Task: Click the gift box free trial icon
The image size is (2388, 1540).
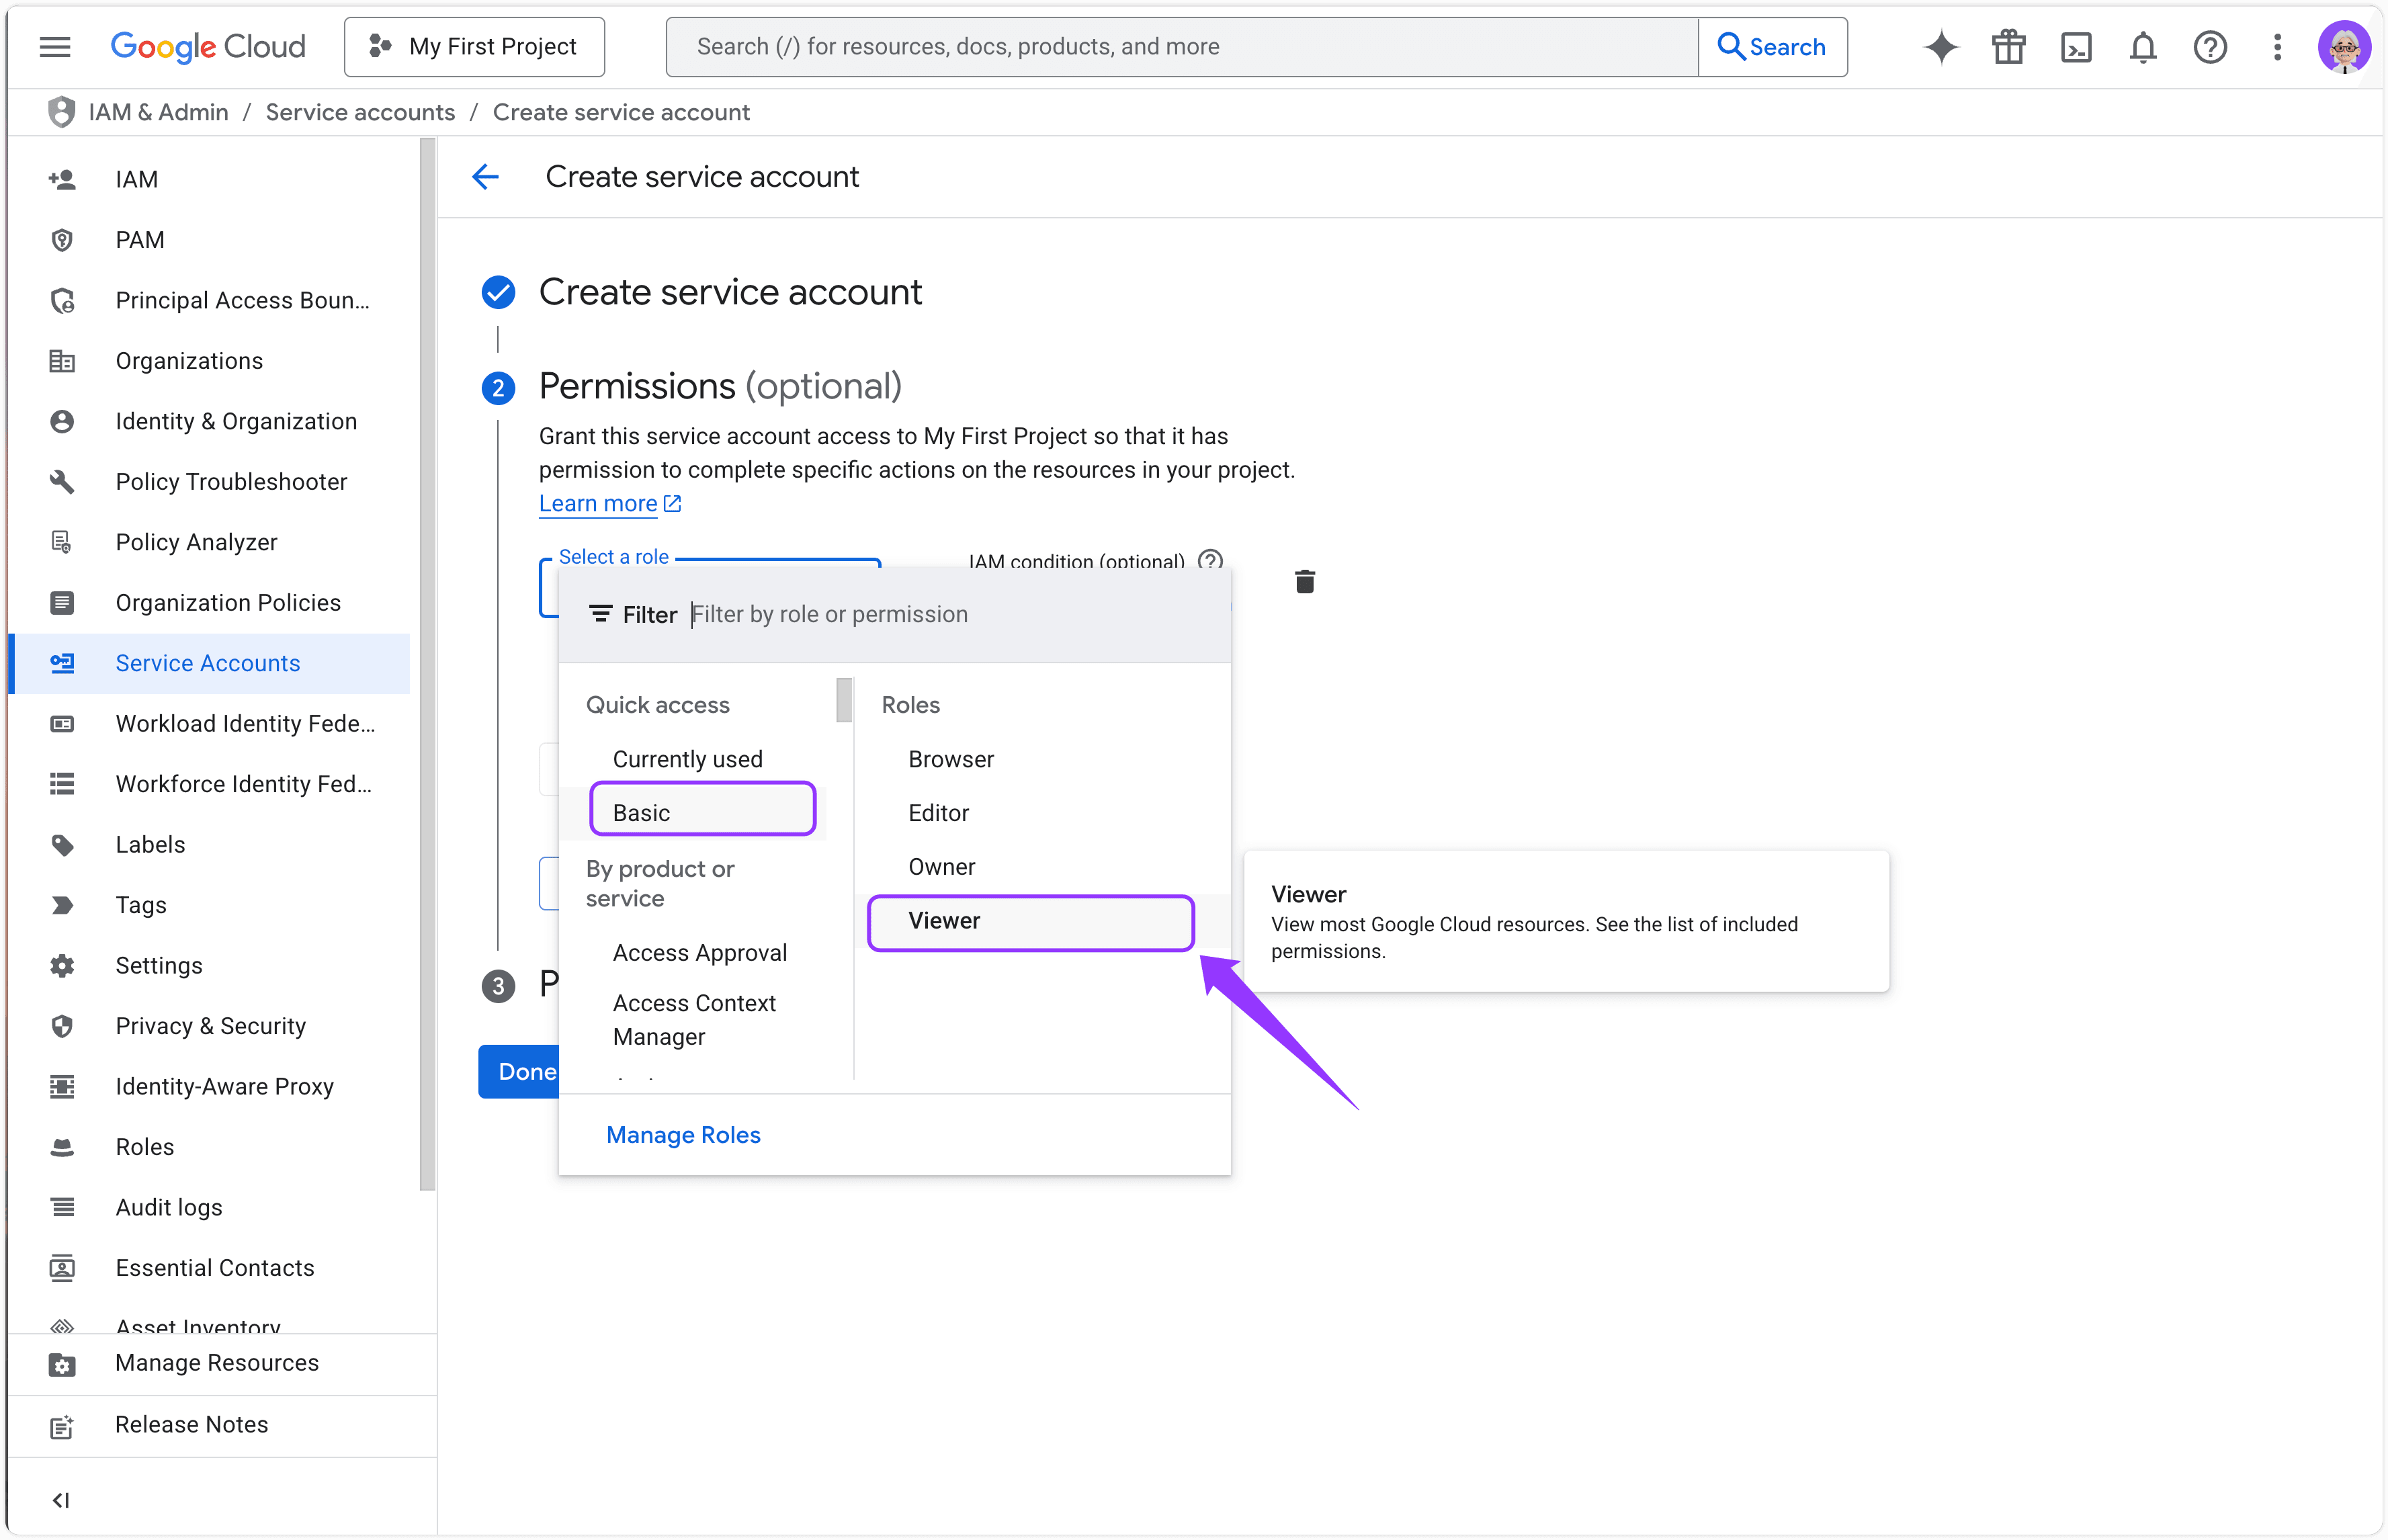Action: pos(2008,47)
